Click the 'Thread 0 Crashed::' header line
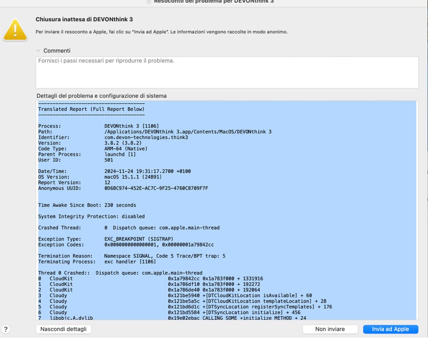The image size is (428, 338). pos(120,273)
